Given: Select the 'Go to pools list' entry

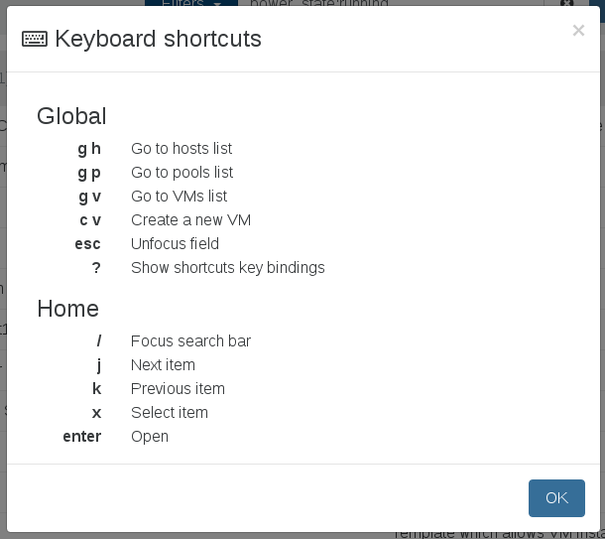Looking at the screenshot, I should tap(181, 173).
